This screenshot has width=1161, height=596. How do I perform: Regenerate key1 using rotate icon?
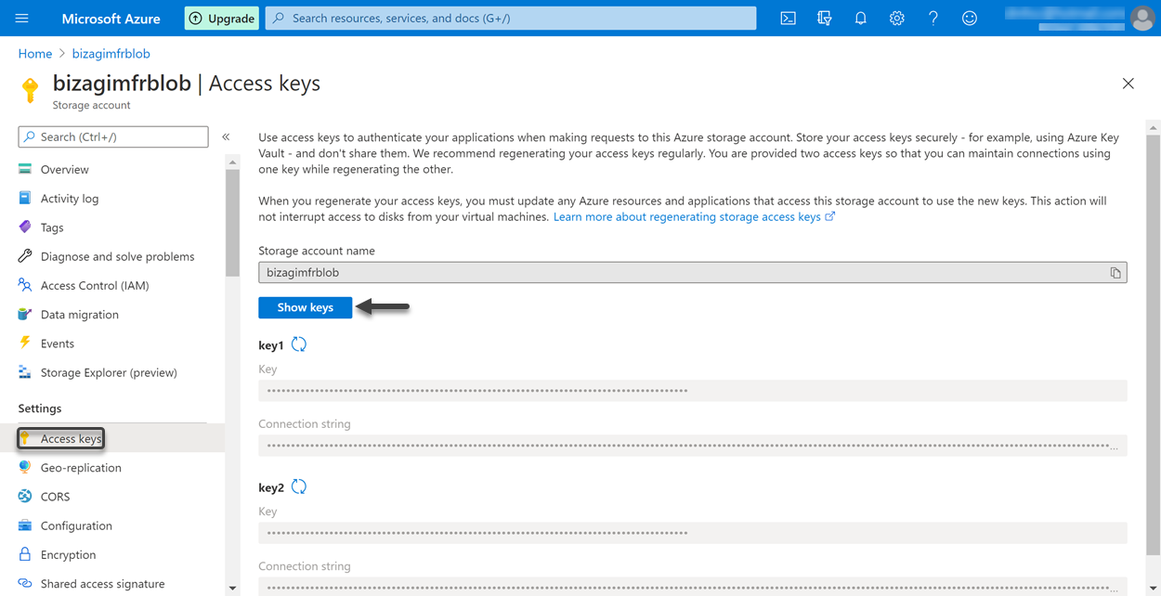(x=299, y=344)
